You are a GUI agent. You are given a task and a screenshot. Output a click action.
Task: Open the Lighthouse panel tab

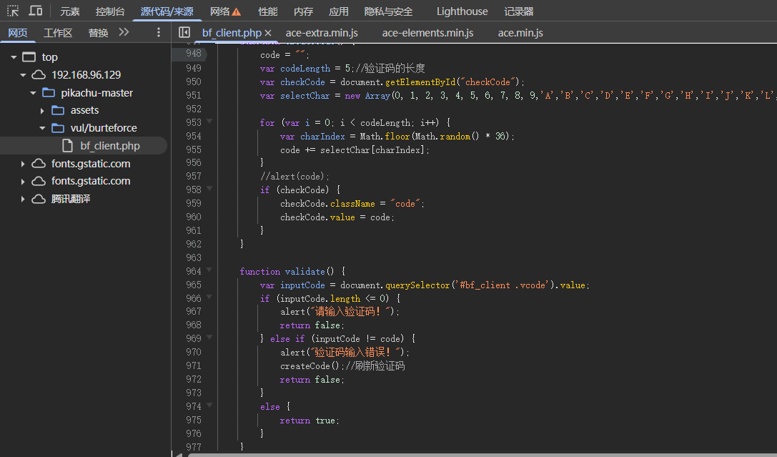pos(462,11)
